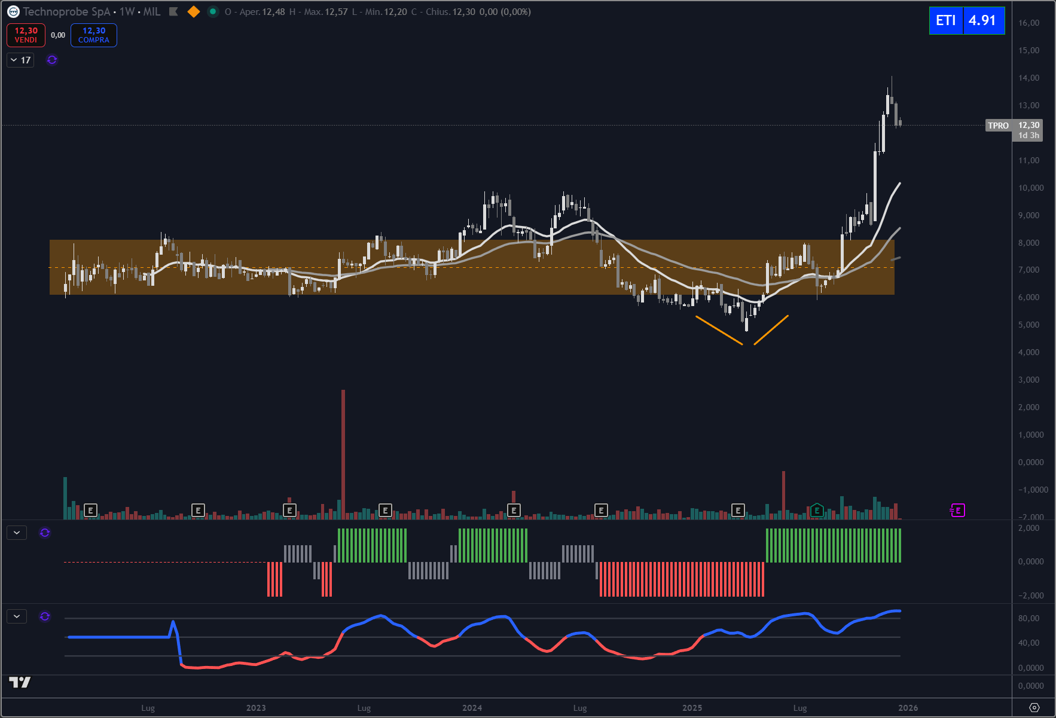
Task: Open the TradingView logo at bottom left
Action: coord(20,682)
